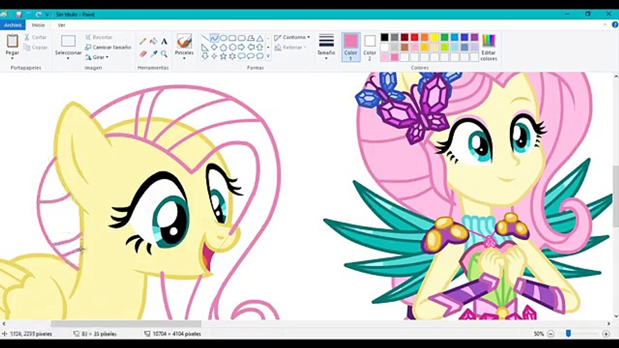Image resolution: width=619 pixels, height=348 pixels.
Task: Pick the red color swatch
Action: (414, 37)
